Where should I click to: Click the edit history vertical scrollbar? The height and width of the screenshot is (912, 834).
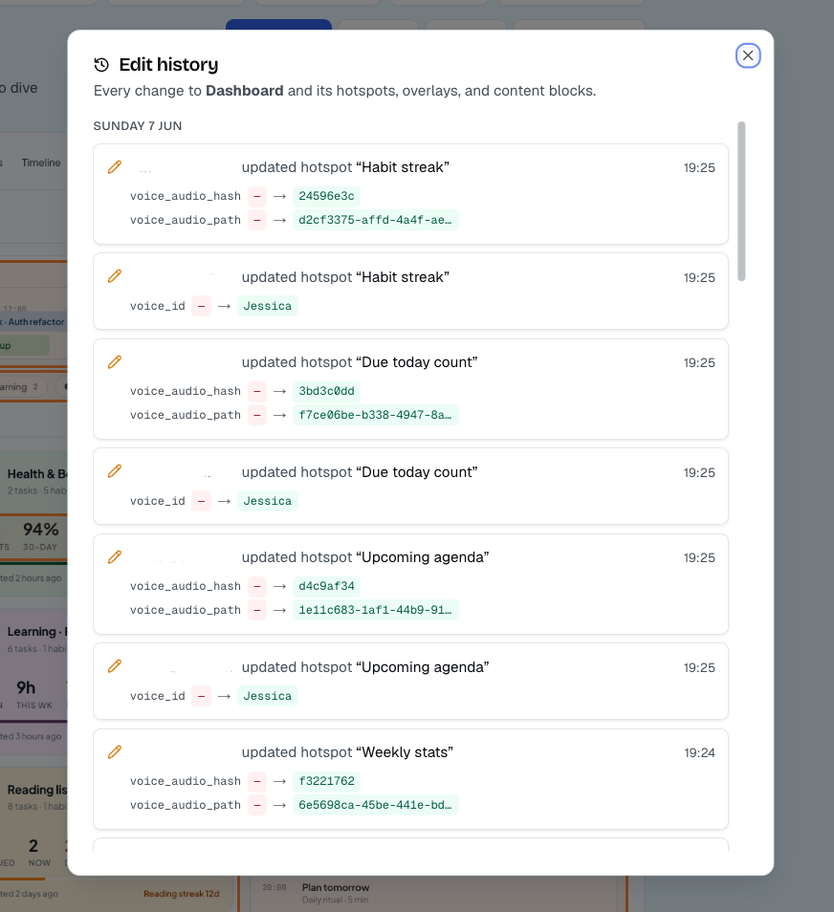point(741,202)
